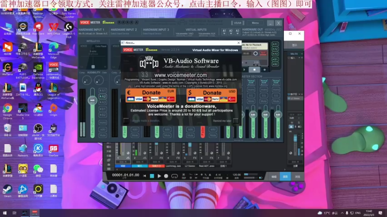Click Studio One position 00001.01.01.00 field
387x217 pixels.
(x=125, y=175)
